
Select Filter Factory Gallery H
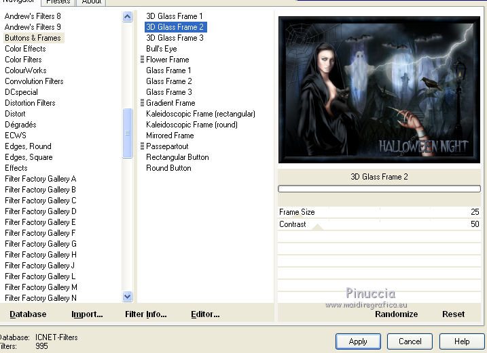[x=40, y=255]
